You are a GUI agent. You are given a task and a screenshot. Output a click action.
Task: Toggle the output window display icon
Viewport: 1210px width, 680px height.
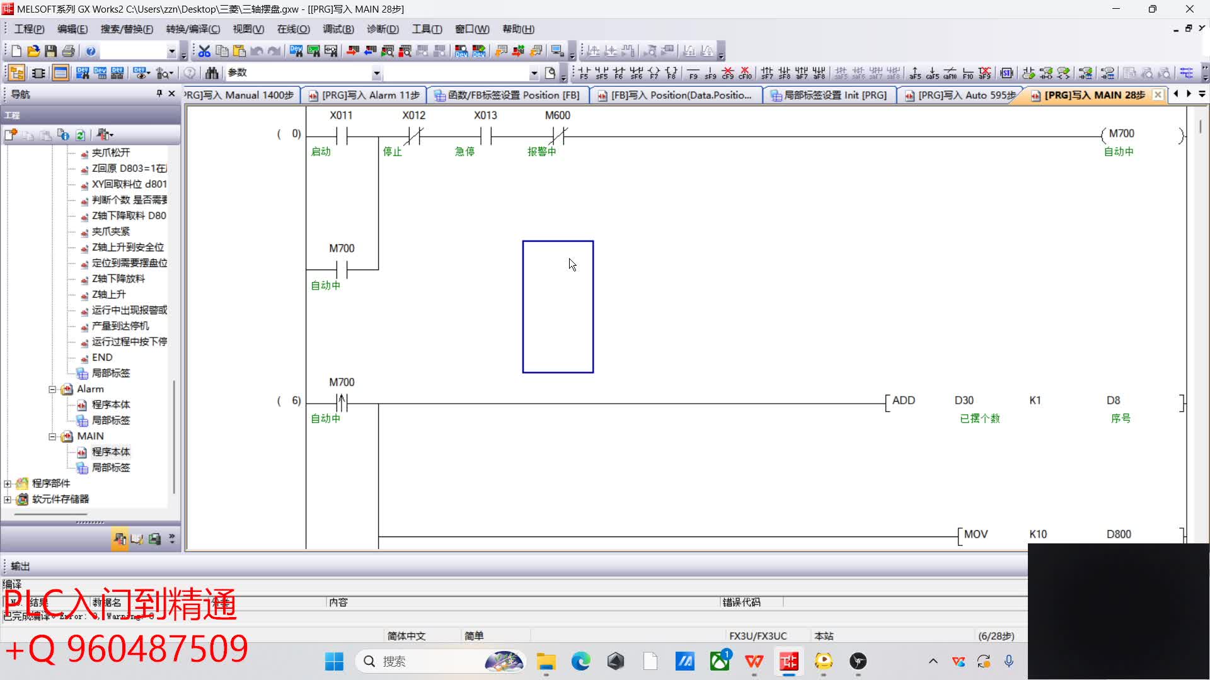(x=60, y=73)
